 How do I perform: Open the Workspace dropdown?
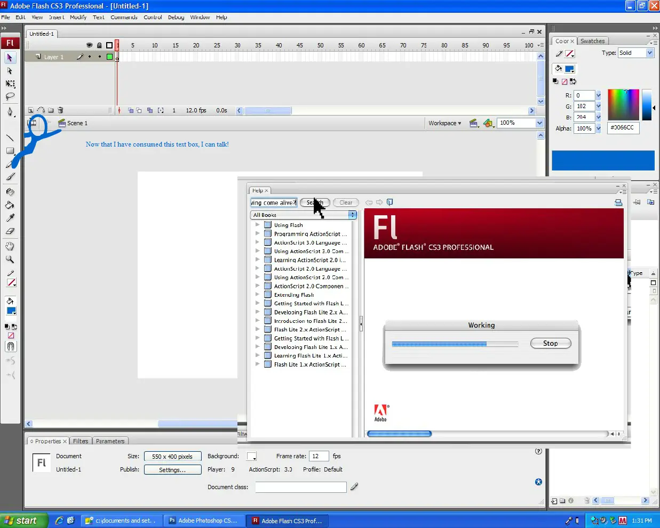(444, 123)
